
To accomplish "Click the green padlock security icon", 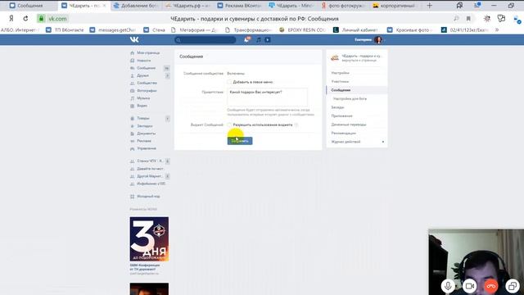I will pyautogui.click(x=41, y=18).
